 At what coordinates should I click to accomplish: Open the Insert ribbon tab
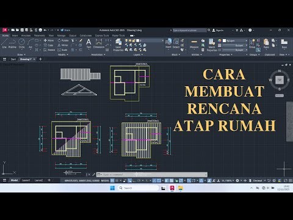(15, 35)
